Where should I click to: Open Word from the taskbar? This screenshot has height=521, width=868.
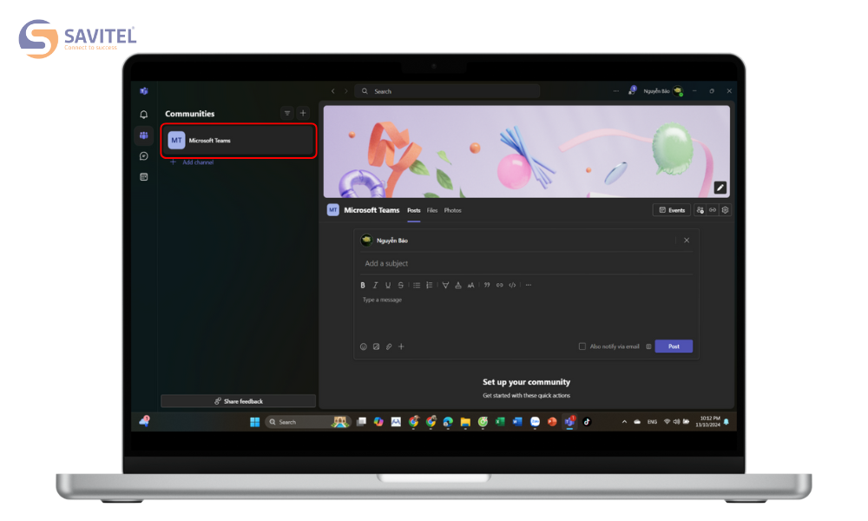point(517,422)
